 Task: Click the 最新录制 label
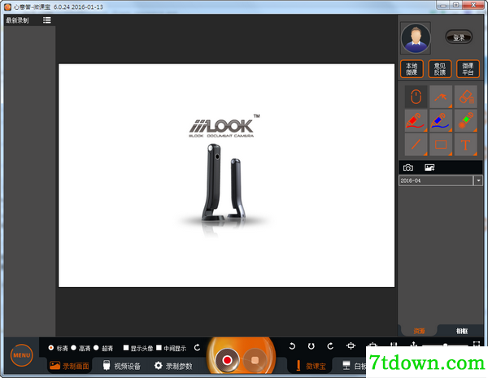pyautogui.click(x=17, y=20)
